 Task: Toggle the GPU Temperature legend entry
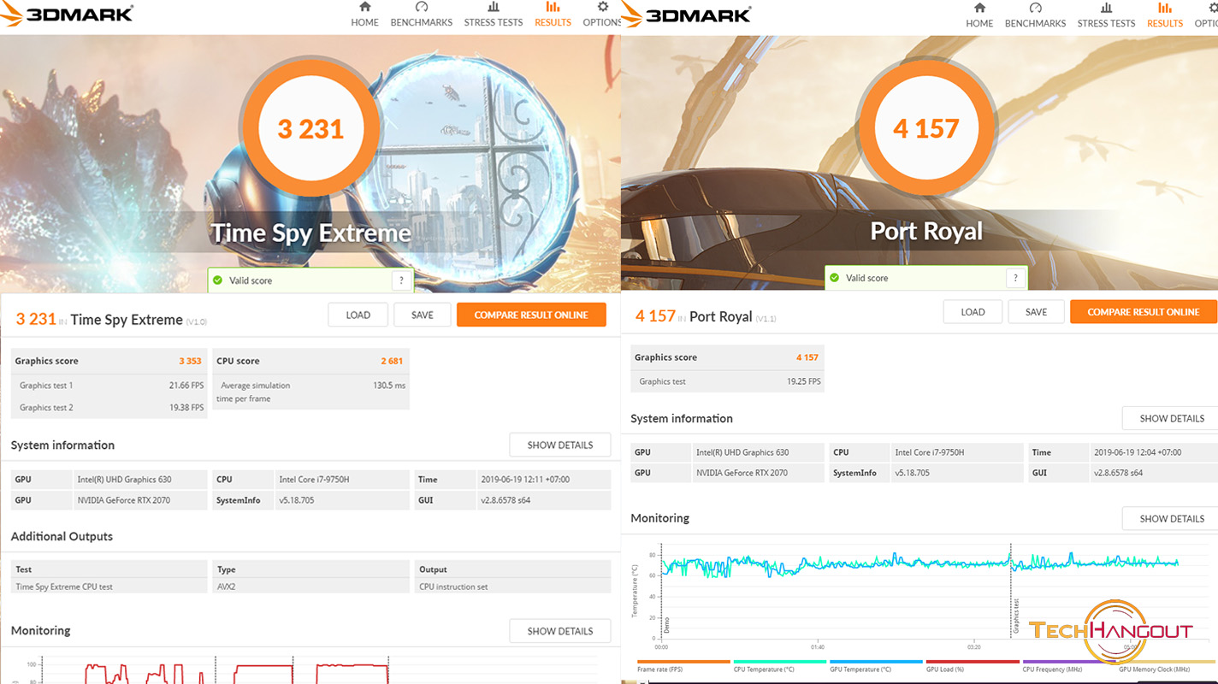[x=876, y=667]
